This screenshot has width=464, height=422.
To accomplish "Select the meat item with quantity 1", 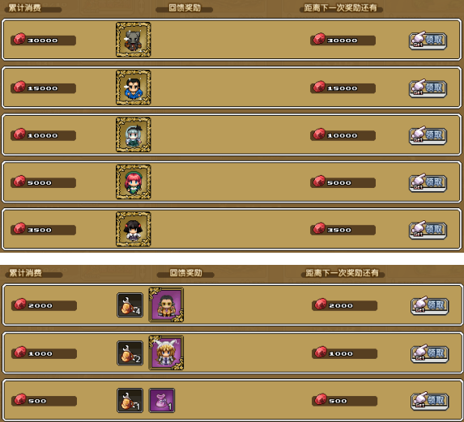I will click(130, 400).
